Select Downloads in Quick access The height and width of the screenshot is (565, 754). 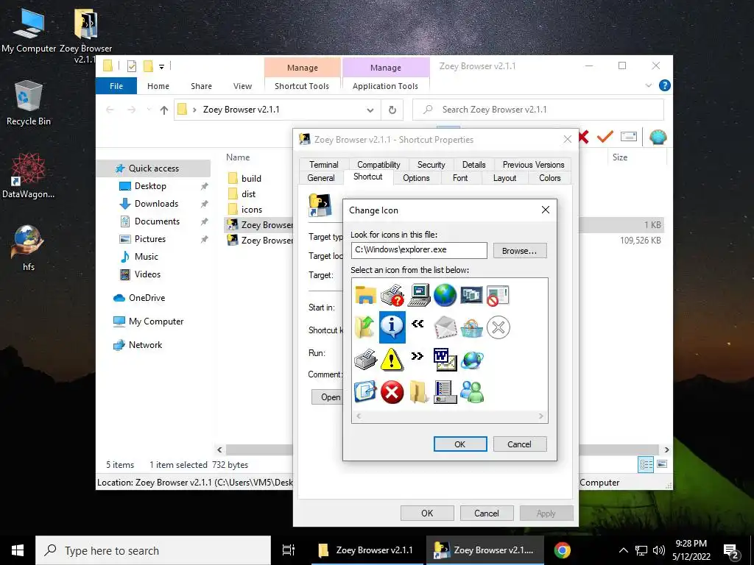(156, 204)
